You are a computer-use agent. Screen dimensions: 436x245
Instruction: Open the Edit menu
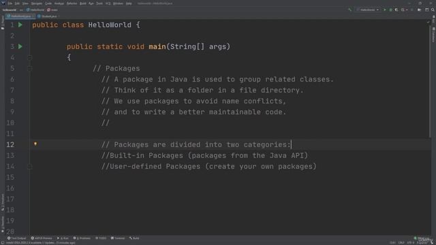(x=17, y=3)
